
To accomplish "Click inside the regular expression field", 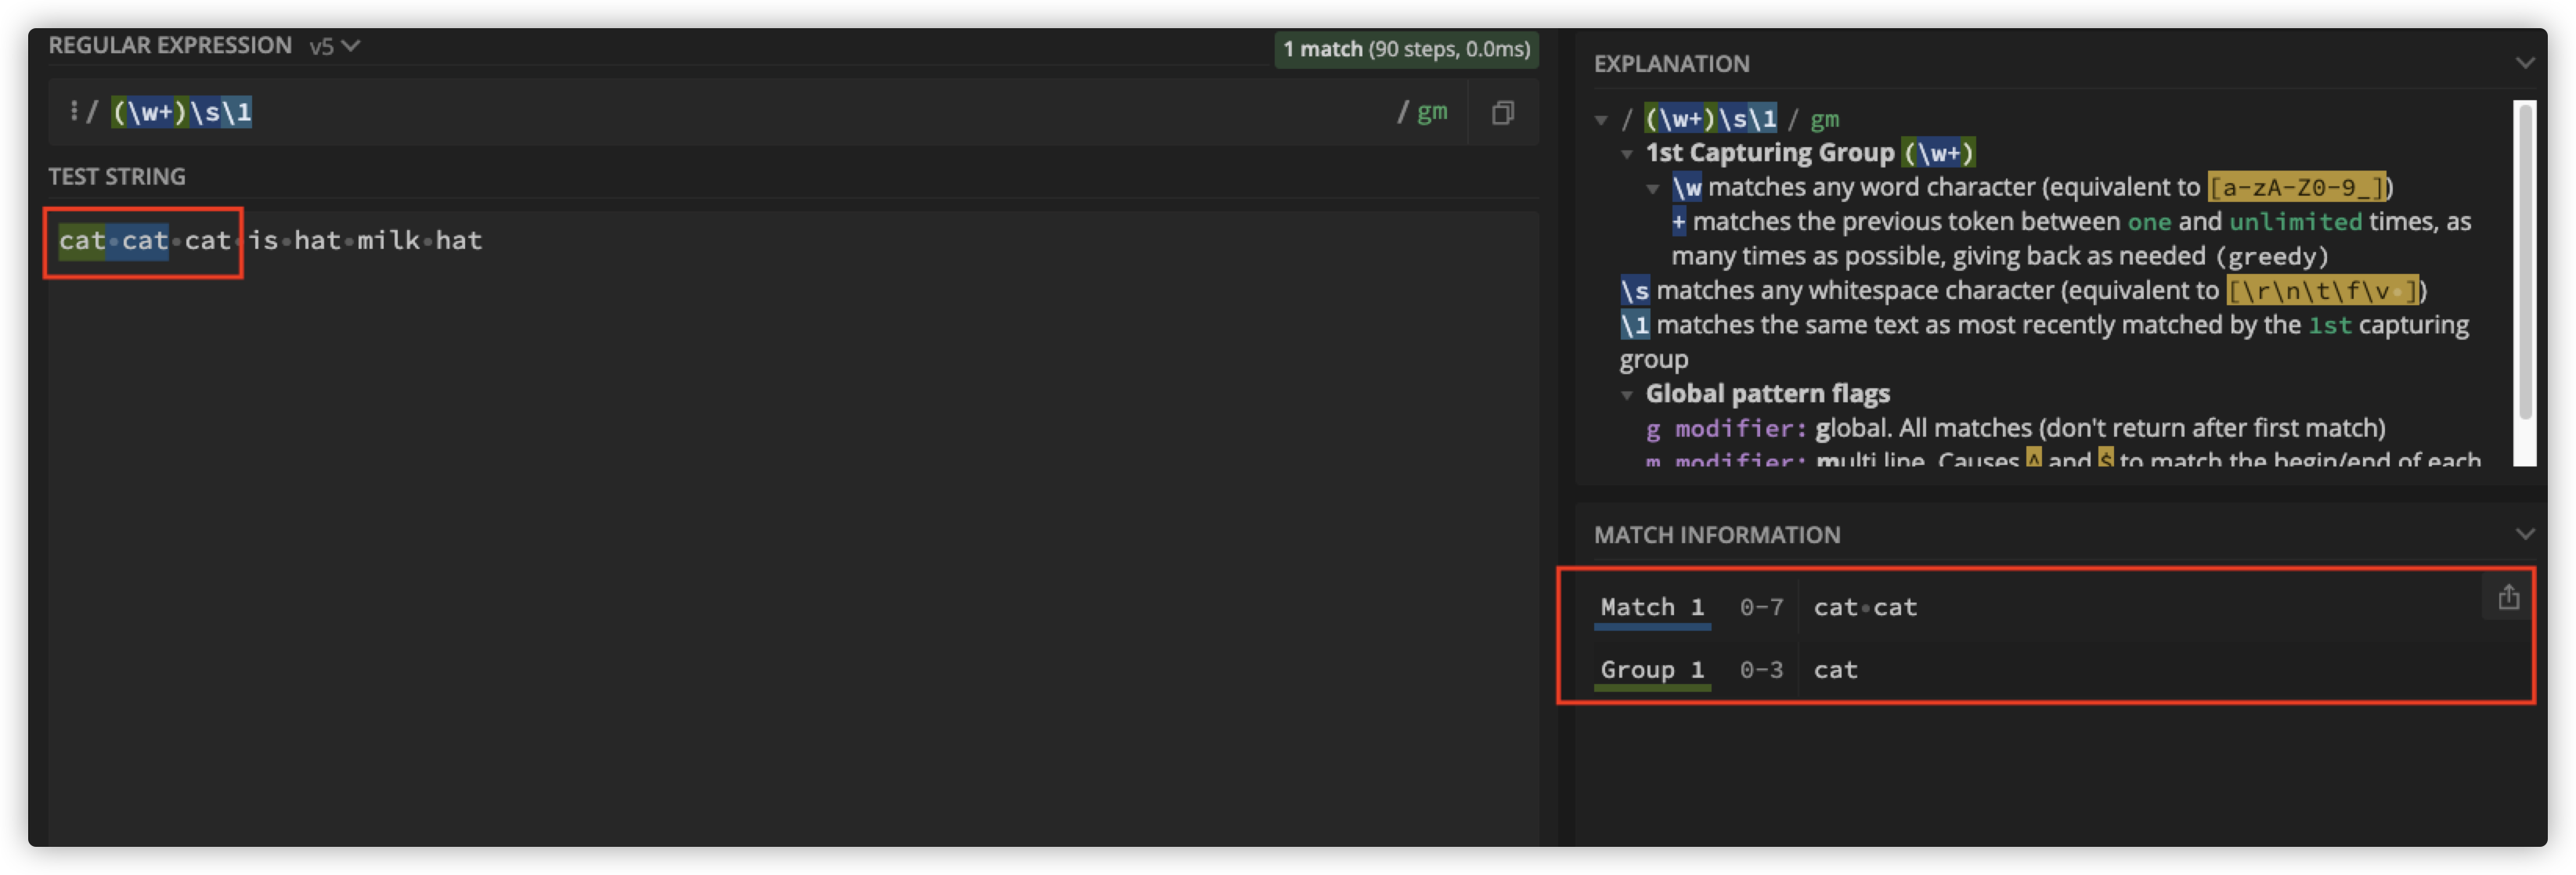I will point(700,112).
